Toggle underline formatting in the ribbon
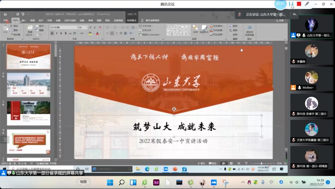This screenshot has height=189, width=335. [x=61, y=33]
